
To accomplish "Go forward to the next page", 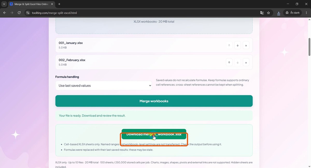I will 12,13.
